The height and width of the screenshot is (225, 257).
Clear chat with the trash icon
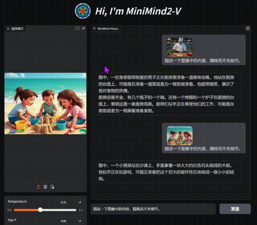tap(248, 28)
